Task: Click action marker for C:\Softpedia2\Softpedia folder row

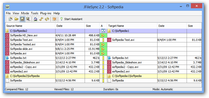Action: point(103,76)
